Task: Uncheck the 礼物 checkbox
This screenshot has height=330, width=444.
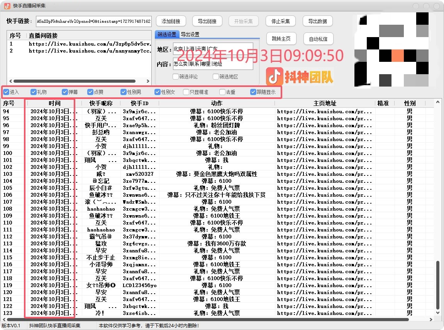Action: pyautogui.click(x=34, y=92)
